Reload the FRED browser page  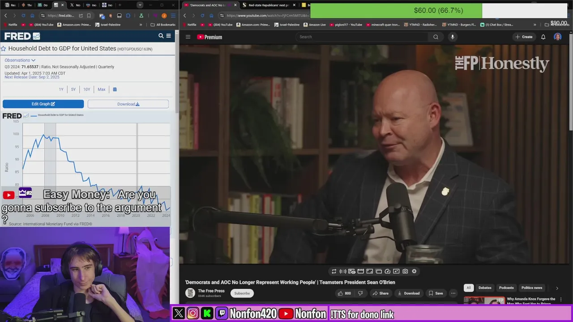[23, 16]
